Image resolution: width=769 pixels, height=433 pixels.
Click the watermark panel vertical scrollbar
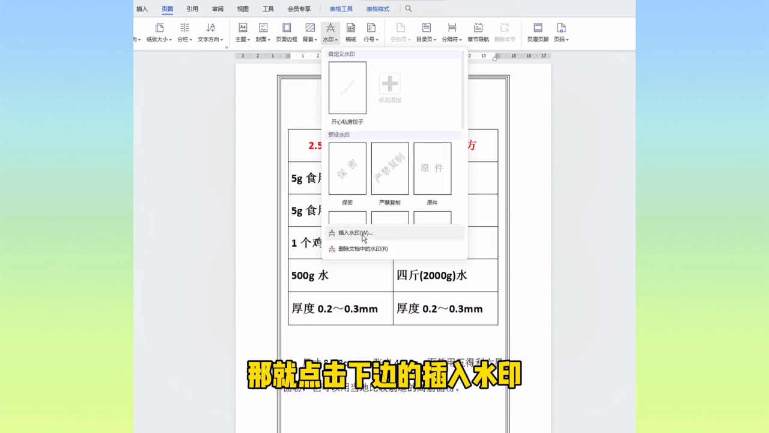(463, 89)
